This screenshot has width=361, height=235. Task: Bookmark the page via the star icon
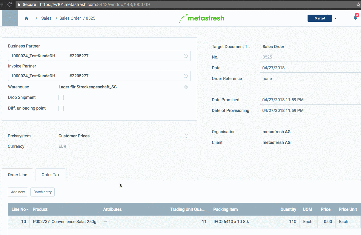359,4
